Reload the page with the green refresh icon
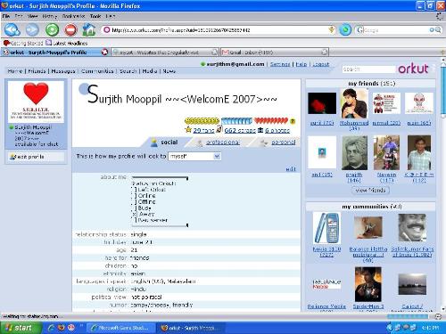The width and height of the screenshot is (446, 334). pos(52,29)
